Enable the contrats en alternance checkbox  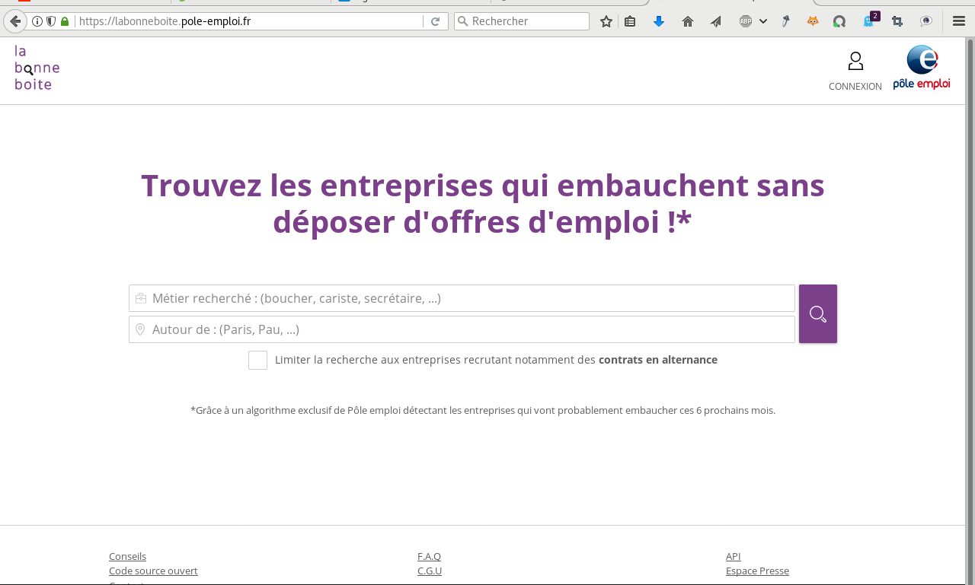click(257, 360)
